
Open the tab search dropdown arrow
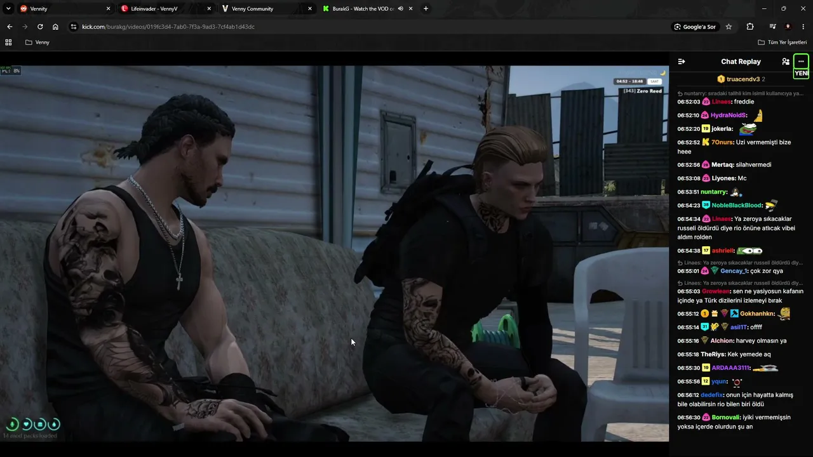point(8,9)
